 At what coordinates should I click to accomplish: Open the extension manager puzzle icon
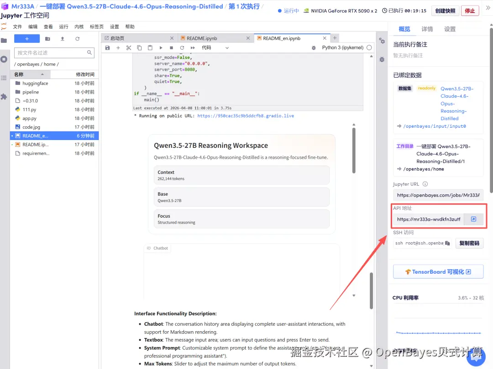click(x=4, y=96)
